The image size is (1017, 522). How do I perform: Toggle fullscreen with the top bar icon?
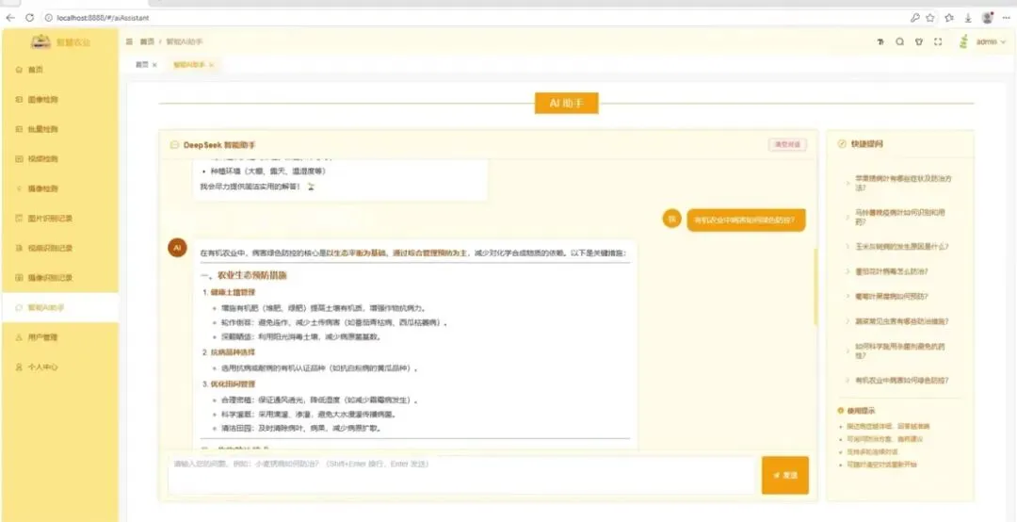pyautogui.click(x=938, y=41)
